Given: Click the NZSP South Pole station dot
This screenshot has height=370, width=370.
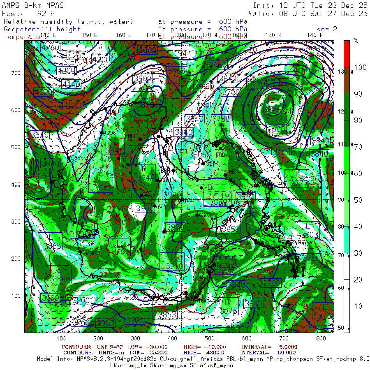Looking at the screenshot, I should [x=181, y=200].
